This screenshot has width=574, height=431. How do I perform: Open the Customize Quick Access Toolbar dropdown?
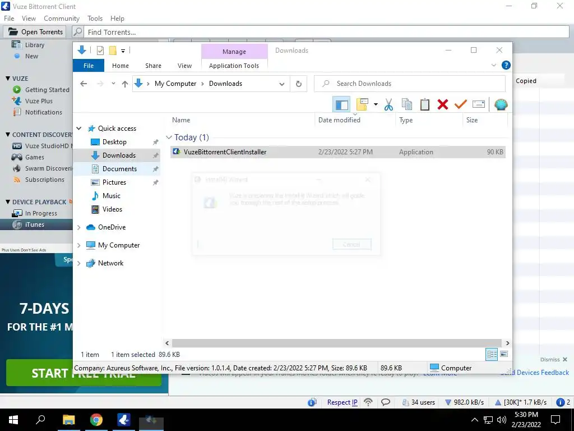click(123, 51)
